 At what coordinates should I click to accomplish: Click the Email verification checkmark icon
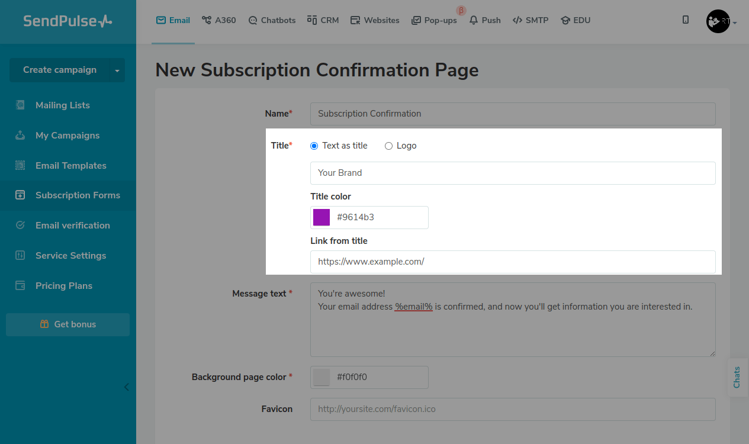point(20,226)
